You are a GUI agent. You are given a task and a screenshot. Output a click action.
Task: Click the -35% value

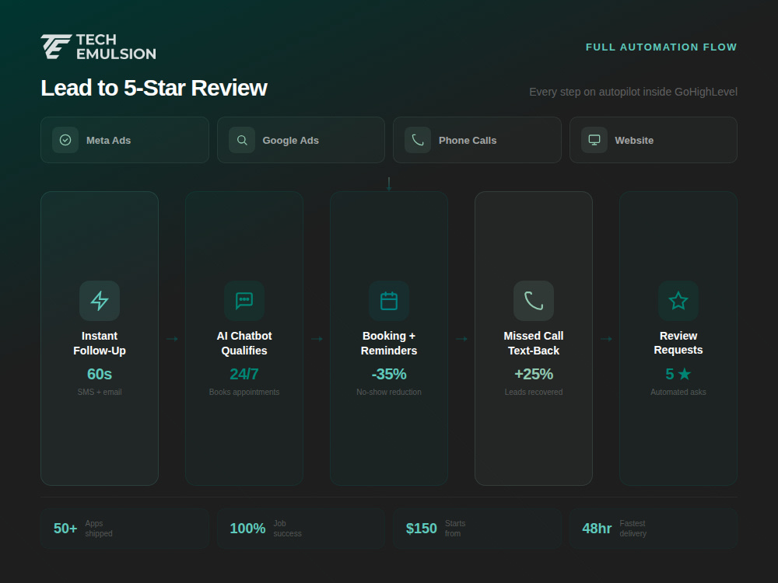389,374
